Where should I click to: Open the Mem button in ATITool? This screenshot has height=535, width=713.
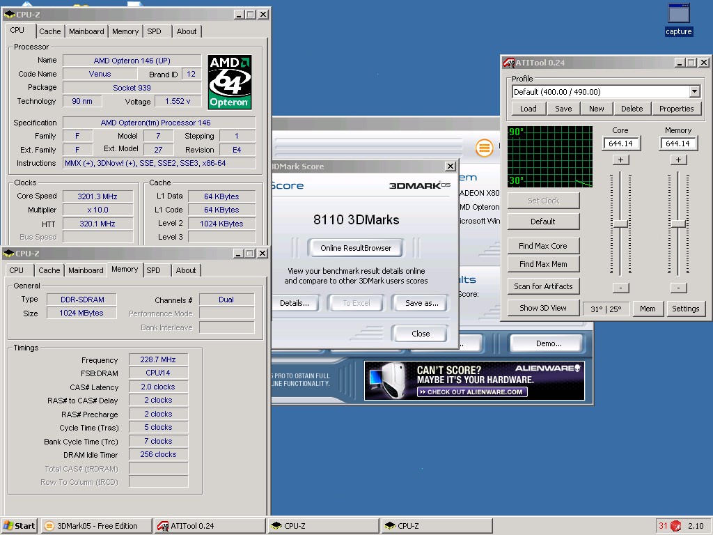click(648, 309)
